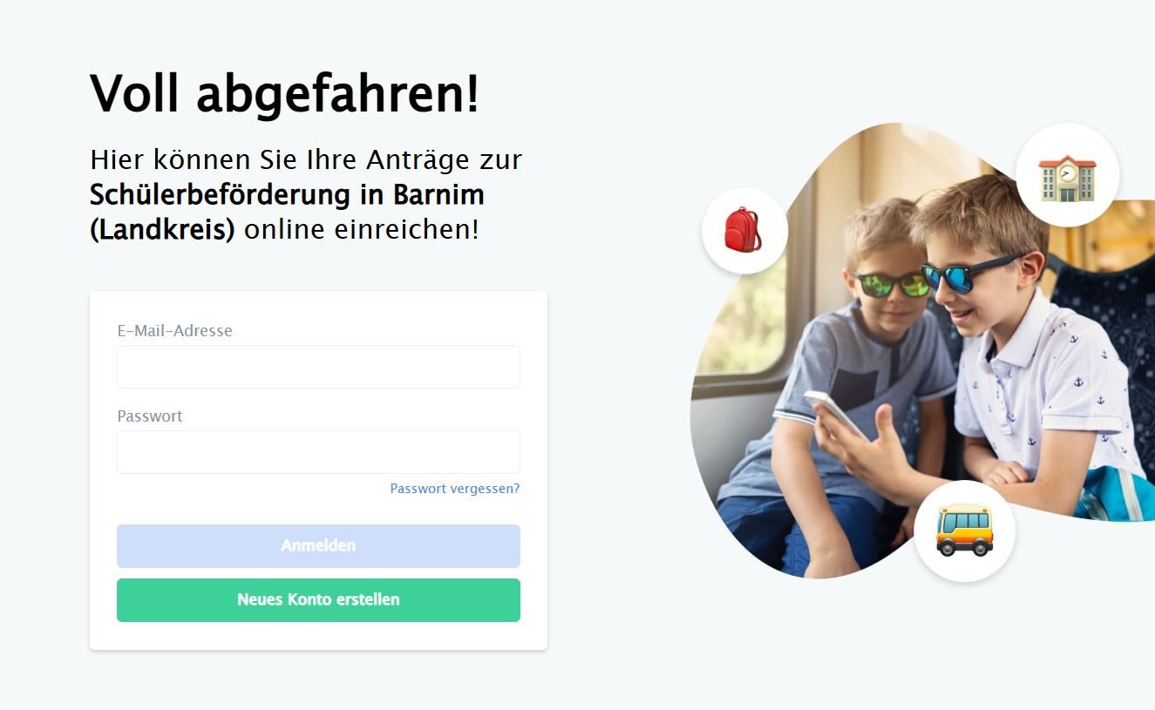Click bold Schülerbeförderung in Barnim text
This screenshot has width=1155, height=710.
(288, 194)
